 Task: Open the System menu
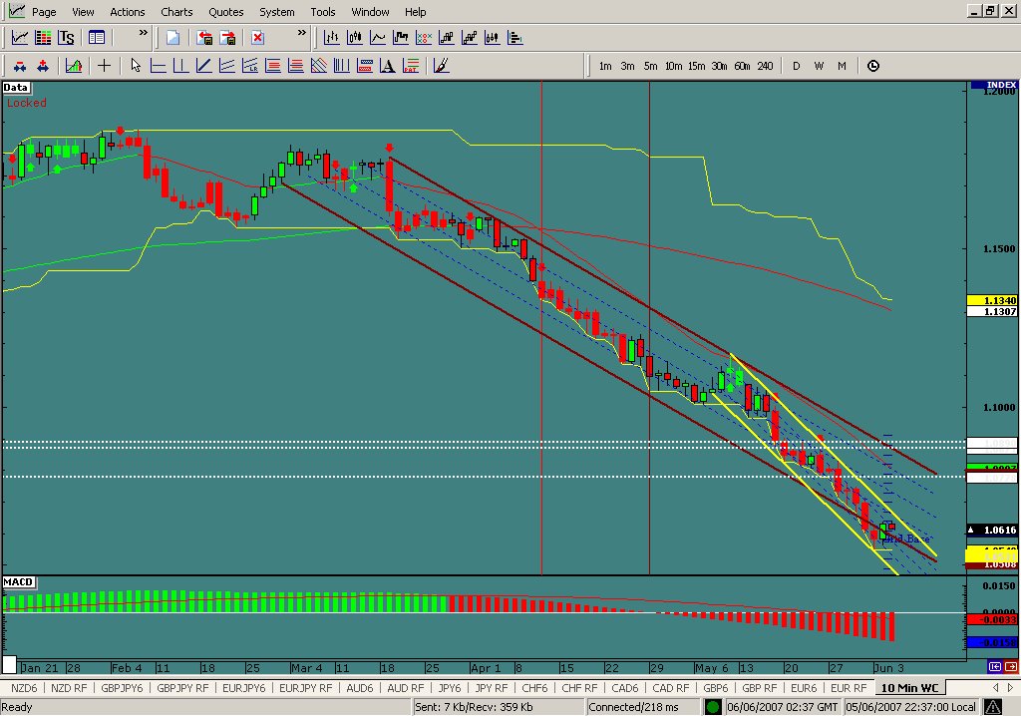pyautogui.click(x=277, y=12)
